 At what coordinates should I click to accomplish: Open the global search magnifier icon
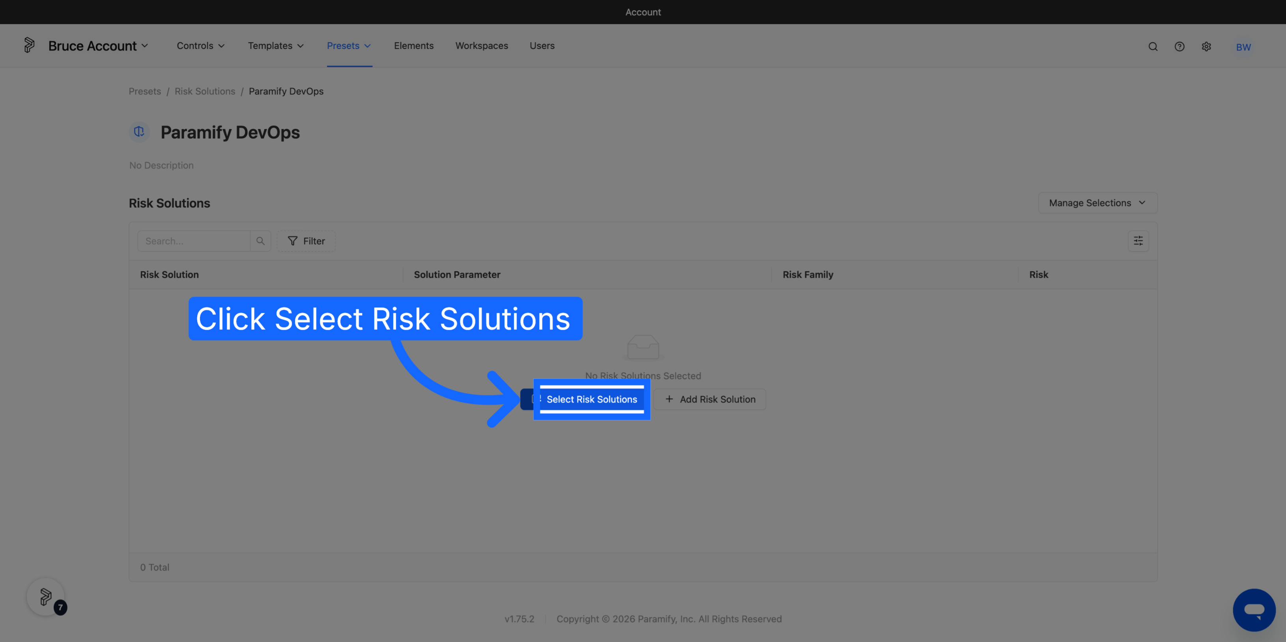1153,47
